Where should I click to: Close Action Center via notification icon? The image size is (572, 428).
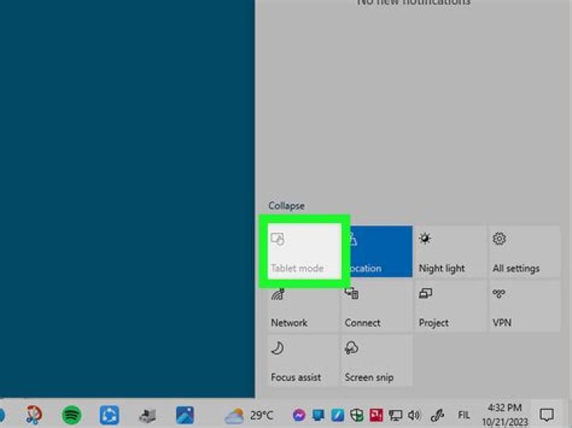point(547,415)
